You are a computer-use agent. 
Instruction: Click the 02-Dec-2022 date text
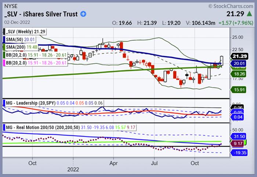point(17,22)
